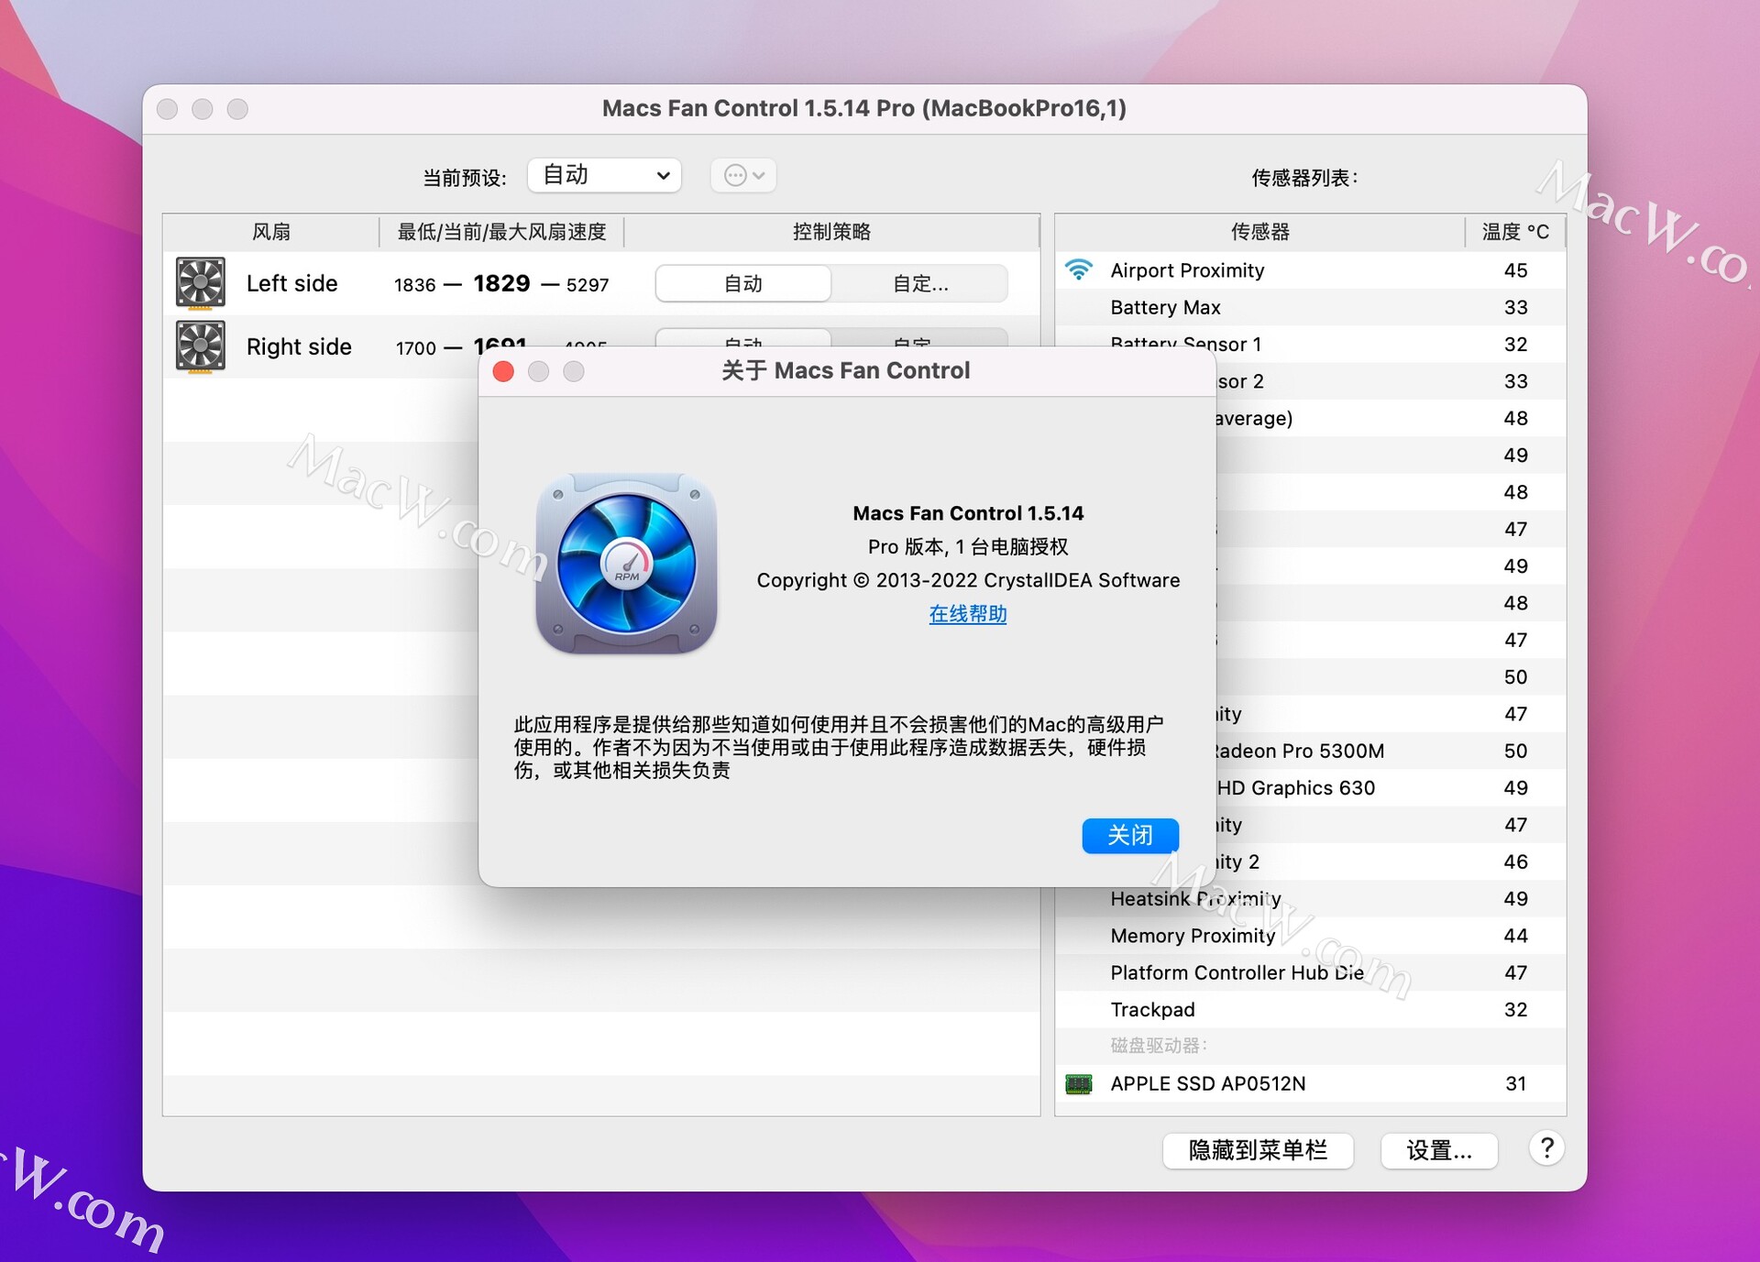Click the 最低/当前/最大风扇速度 column header
This screenshot has height=1262, width=1760.
(502, 232)
